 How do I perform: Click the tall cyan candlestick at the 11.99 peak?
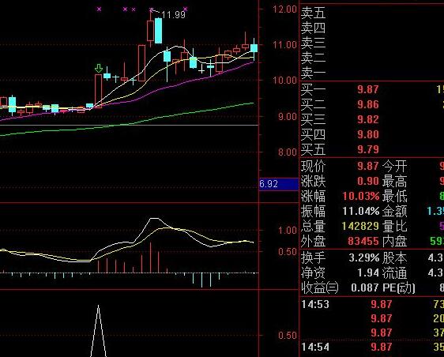(x=158, y=31)
